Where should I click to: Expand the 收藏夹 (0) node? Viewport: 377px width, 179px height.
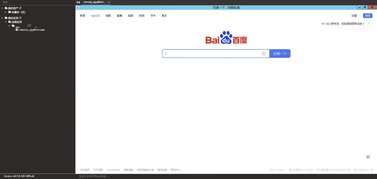click(x=6, y=12)
